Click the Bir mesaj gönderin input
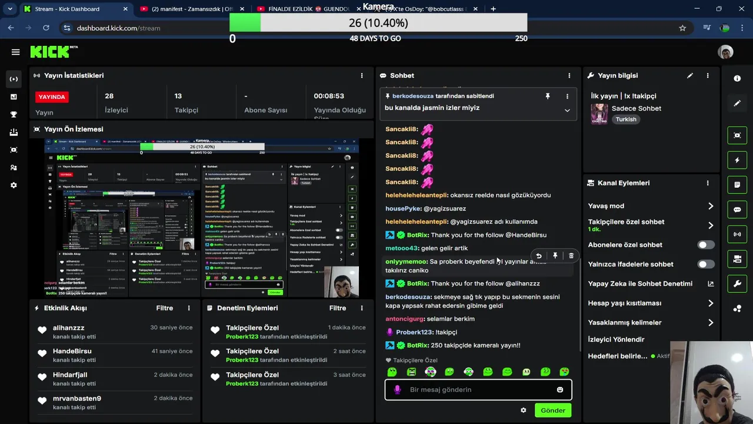 point(478,389)
